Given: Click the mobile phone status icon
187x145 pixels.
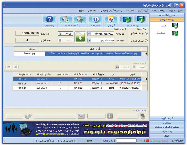Looking at the screenshot, I should (143, 116).
